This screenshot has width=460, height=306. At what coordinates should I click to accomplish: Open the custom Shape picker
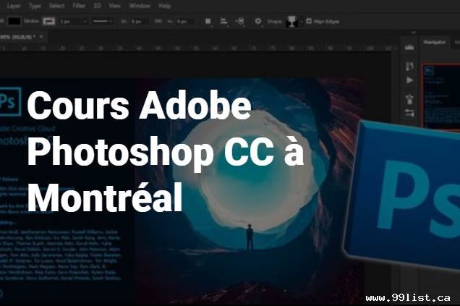tap(294, 21)
